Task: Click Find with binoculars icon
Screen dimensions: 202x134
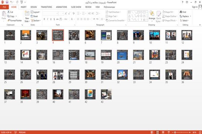Action: coord(183,12)
